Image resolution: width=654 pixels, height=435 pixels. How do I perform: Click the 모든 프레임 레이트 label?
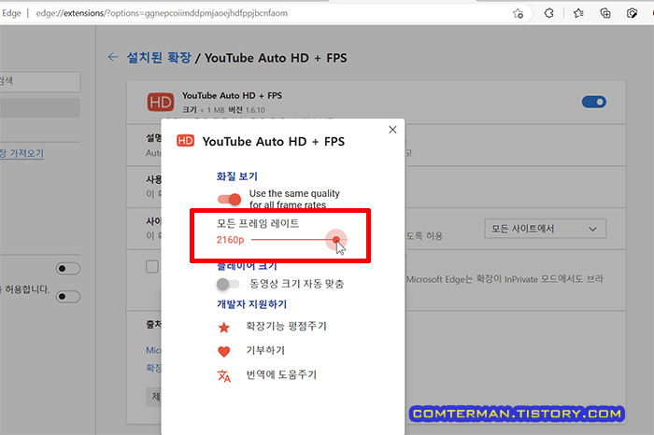258,223
